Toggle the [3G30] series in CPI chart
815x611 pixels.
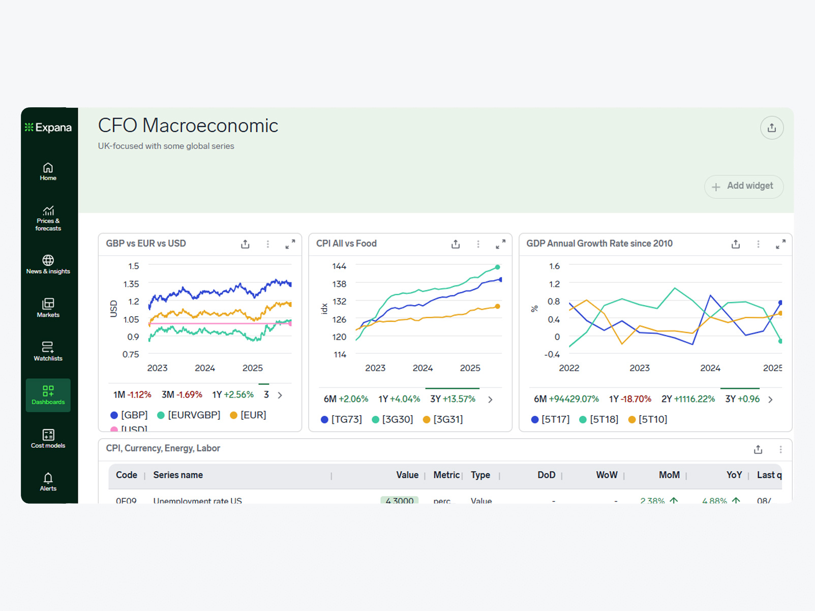click(x=391, y=419)
